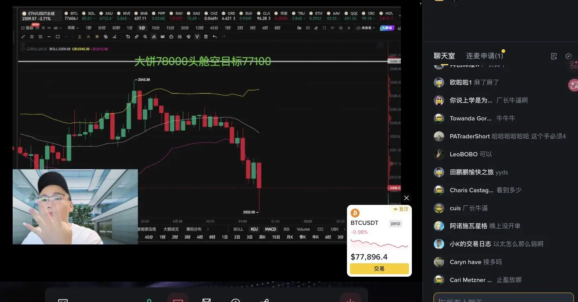Image resolution: width=578 pixels, height=302 pixels.
Task: Toggle 筹码分布 chip distribution overlay
Action: pos(194,229)
